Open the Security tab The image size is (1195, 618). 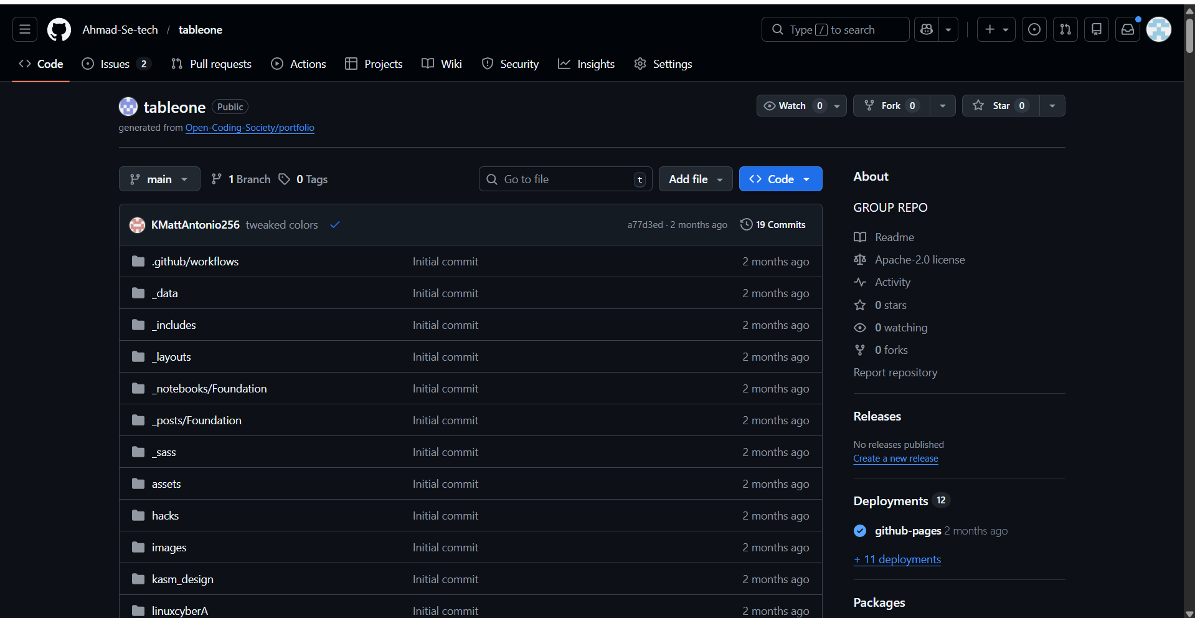click(510, 64)
